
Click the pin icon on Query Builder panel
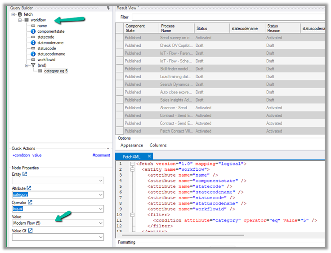(x=108, y=8)
